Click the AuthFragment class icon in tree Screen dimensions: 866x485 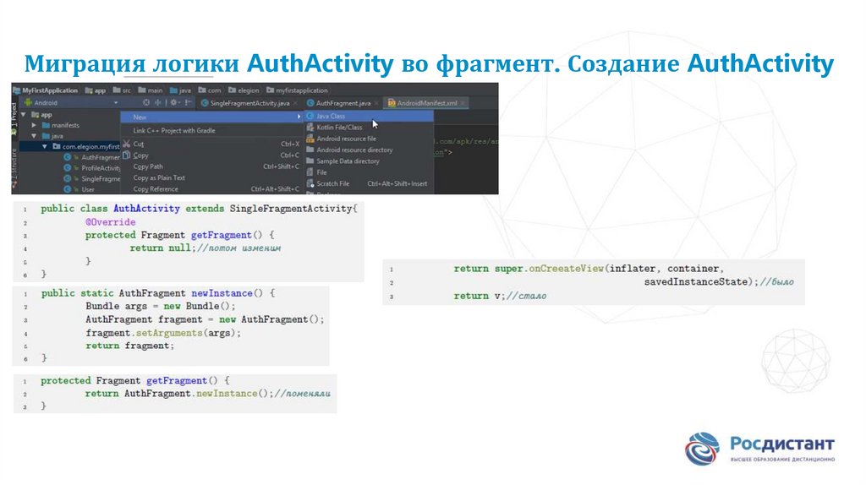point(68,157)
